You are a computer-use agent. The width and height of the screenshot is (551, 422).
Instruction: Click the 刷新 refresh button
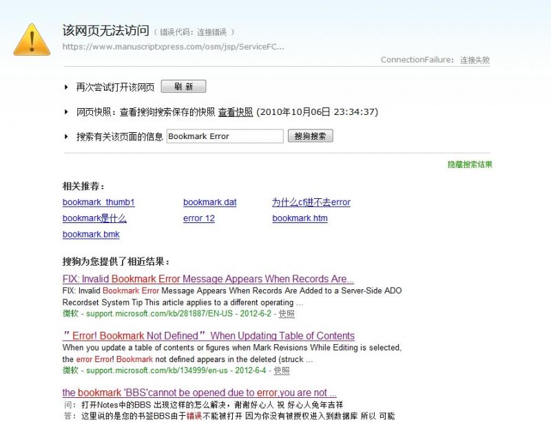click(183, 87)
